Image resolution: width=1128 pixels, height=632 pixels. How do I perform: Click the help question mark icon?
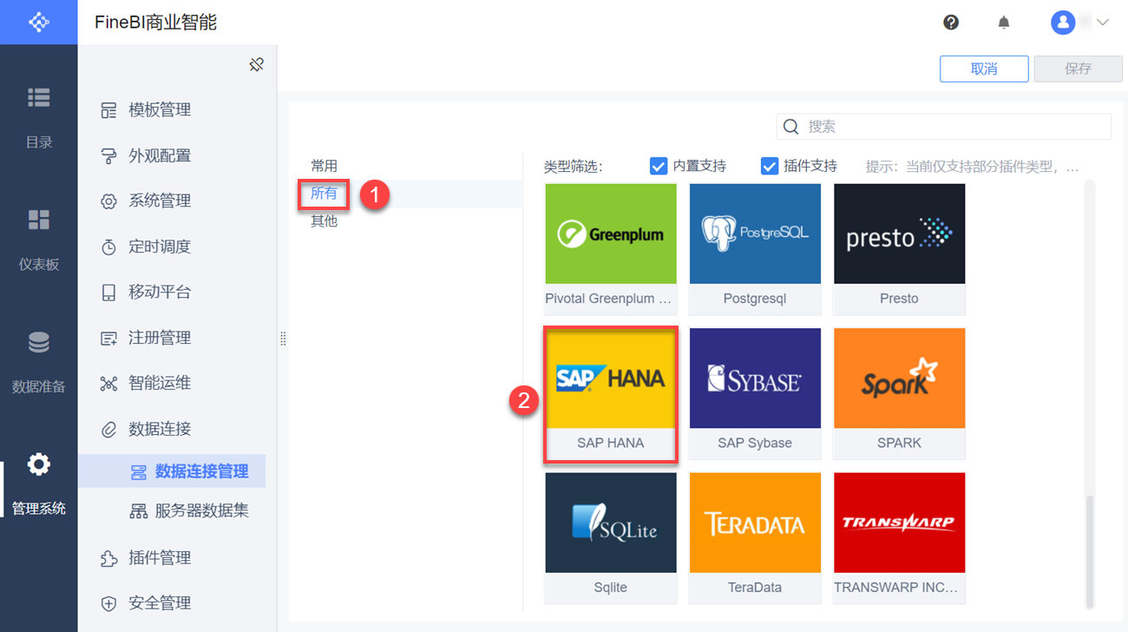click(x=951, y=23)
